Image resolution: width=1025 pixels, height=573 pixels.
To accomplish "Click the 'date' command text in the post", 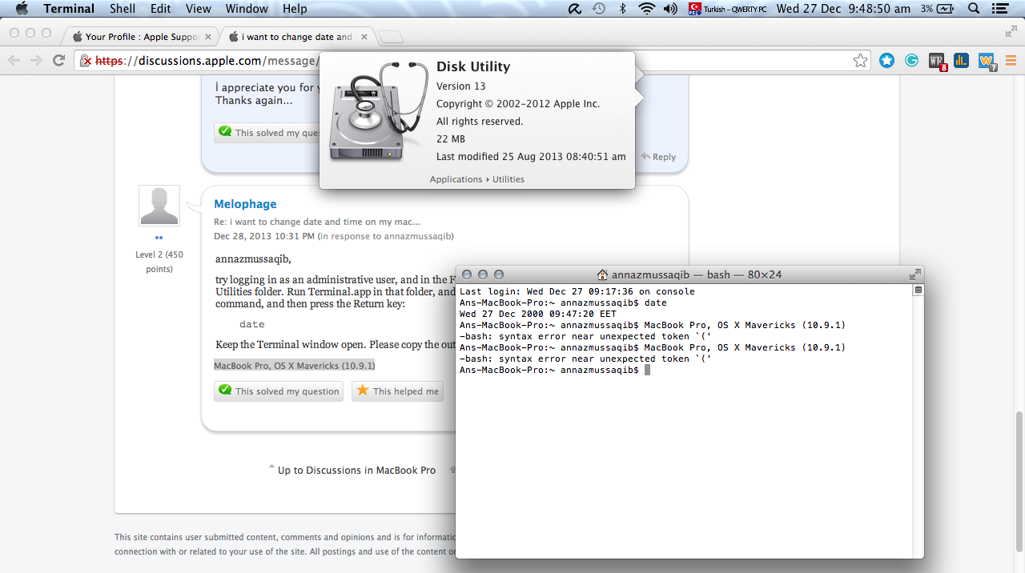I will (x=251, y=324).
